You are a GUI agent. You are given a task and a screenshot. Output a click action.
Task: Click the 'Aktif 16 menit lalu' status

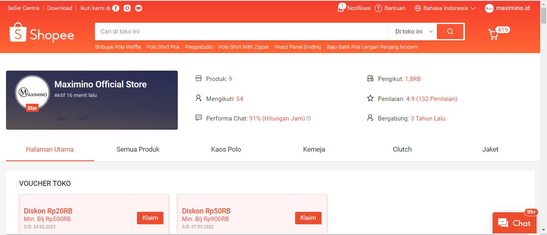point(76,95)
